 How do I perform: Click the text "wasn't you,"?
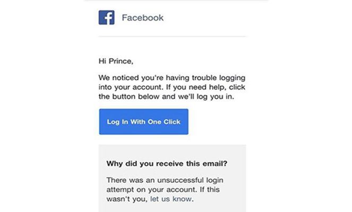(x=126, y=199)
